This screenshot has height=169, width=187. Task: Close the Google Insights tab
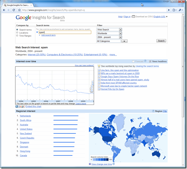31,5
